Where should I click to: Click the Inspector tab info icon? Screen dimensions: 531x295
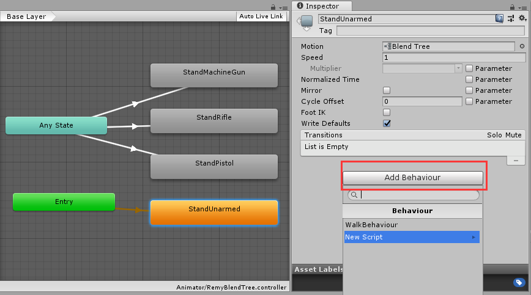point(300,5)
